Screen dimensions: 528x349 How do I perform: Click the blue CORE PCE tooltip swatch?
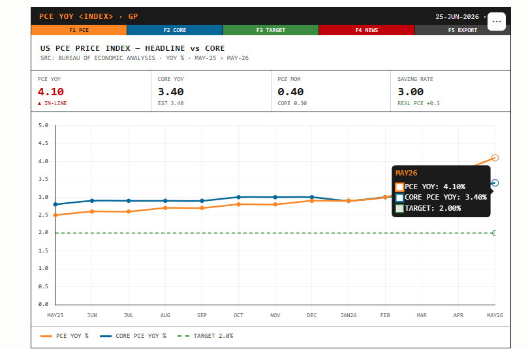[399, 198]
